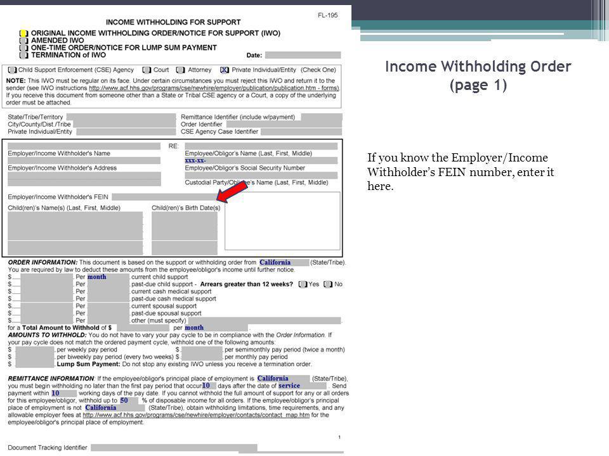
Task: Click the 'NOTE:' paragraph label
Action: click(15, 81)
